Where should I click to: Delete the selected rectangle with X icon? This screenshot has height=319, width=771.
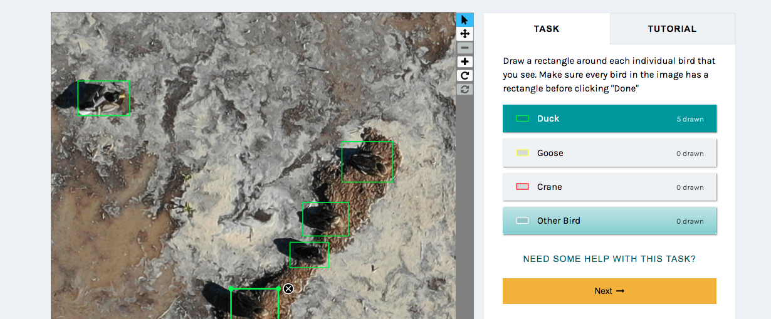pos(288,288)
